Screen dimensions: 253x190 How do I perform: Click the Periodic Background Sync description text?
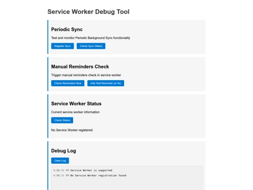(x=91, y=38)
